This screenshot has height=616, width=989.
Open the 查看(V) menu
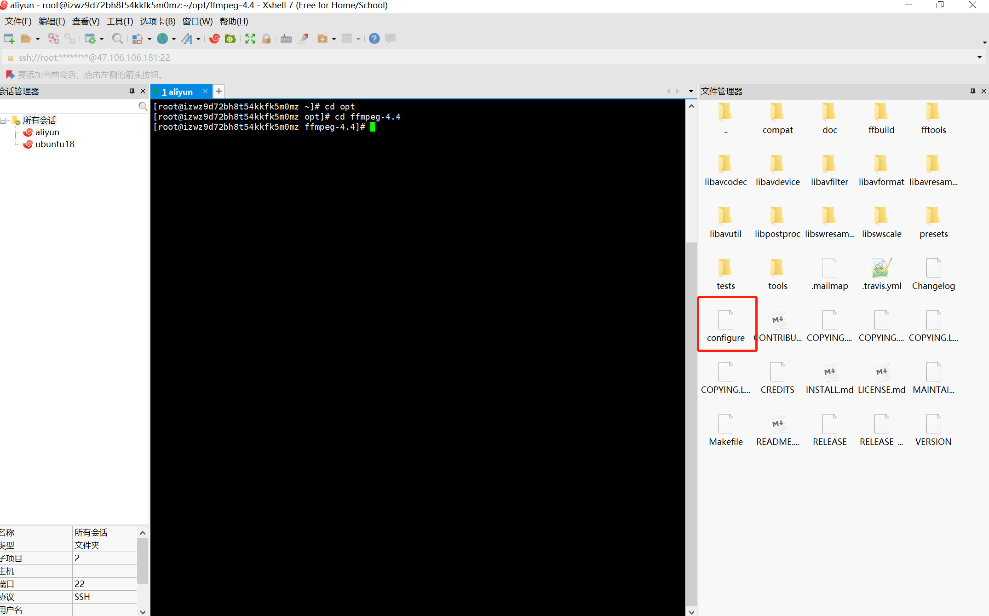pos(86,22)
